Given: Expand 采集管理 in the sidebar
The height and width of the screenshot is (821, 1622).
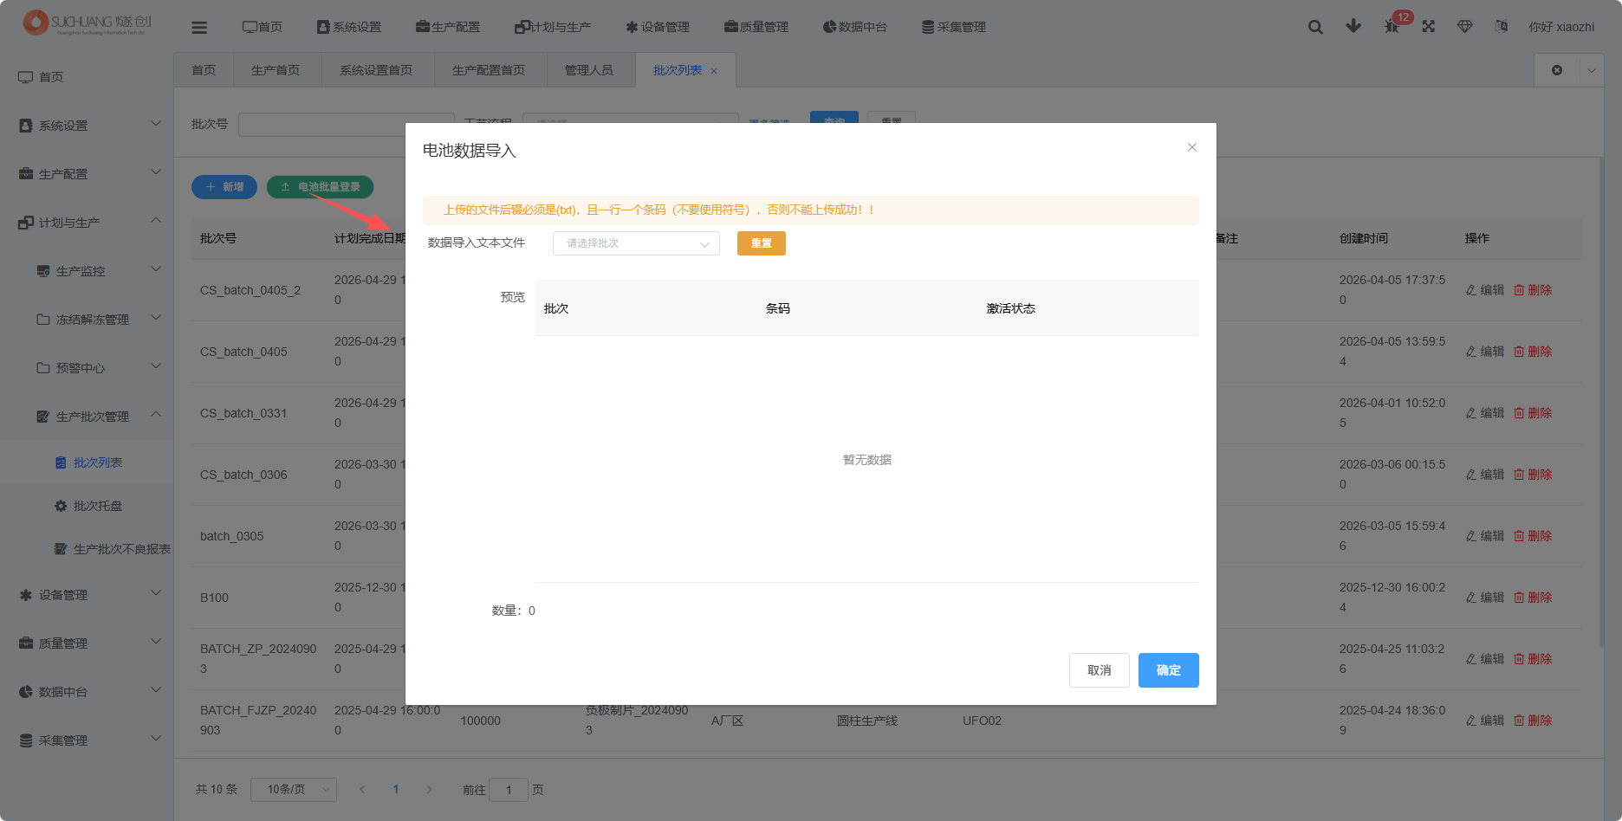Looking at the screenshot, I should [87, 740].
